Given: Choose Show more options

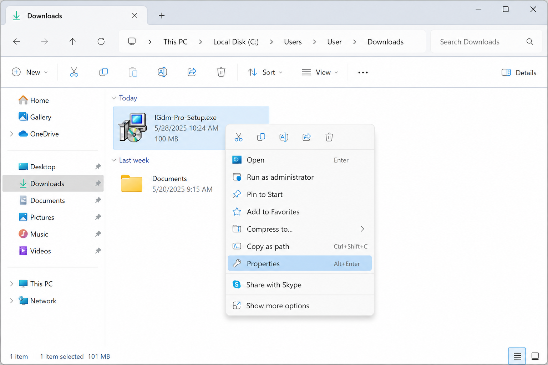Looking at the screenshot, I should tap(300, 306).
